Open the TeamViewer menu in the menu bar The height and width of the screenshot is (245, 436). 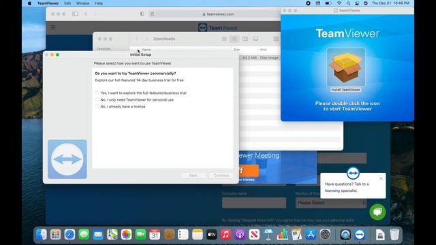pos(48,3)
